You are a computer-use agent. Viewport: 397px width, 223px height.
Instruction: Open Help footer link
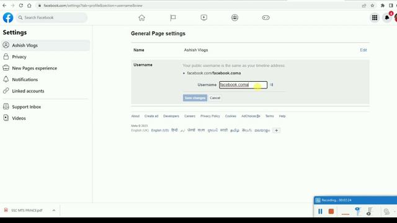[282, 116]
